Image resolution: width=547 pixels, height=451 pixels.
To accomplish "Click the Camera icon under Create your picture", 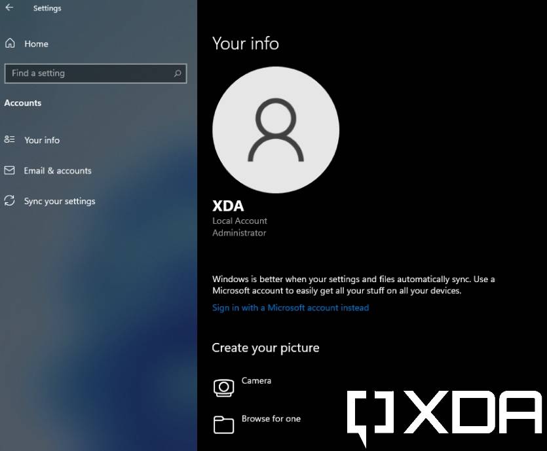I will 223,388.
